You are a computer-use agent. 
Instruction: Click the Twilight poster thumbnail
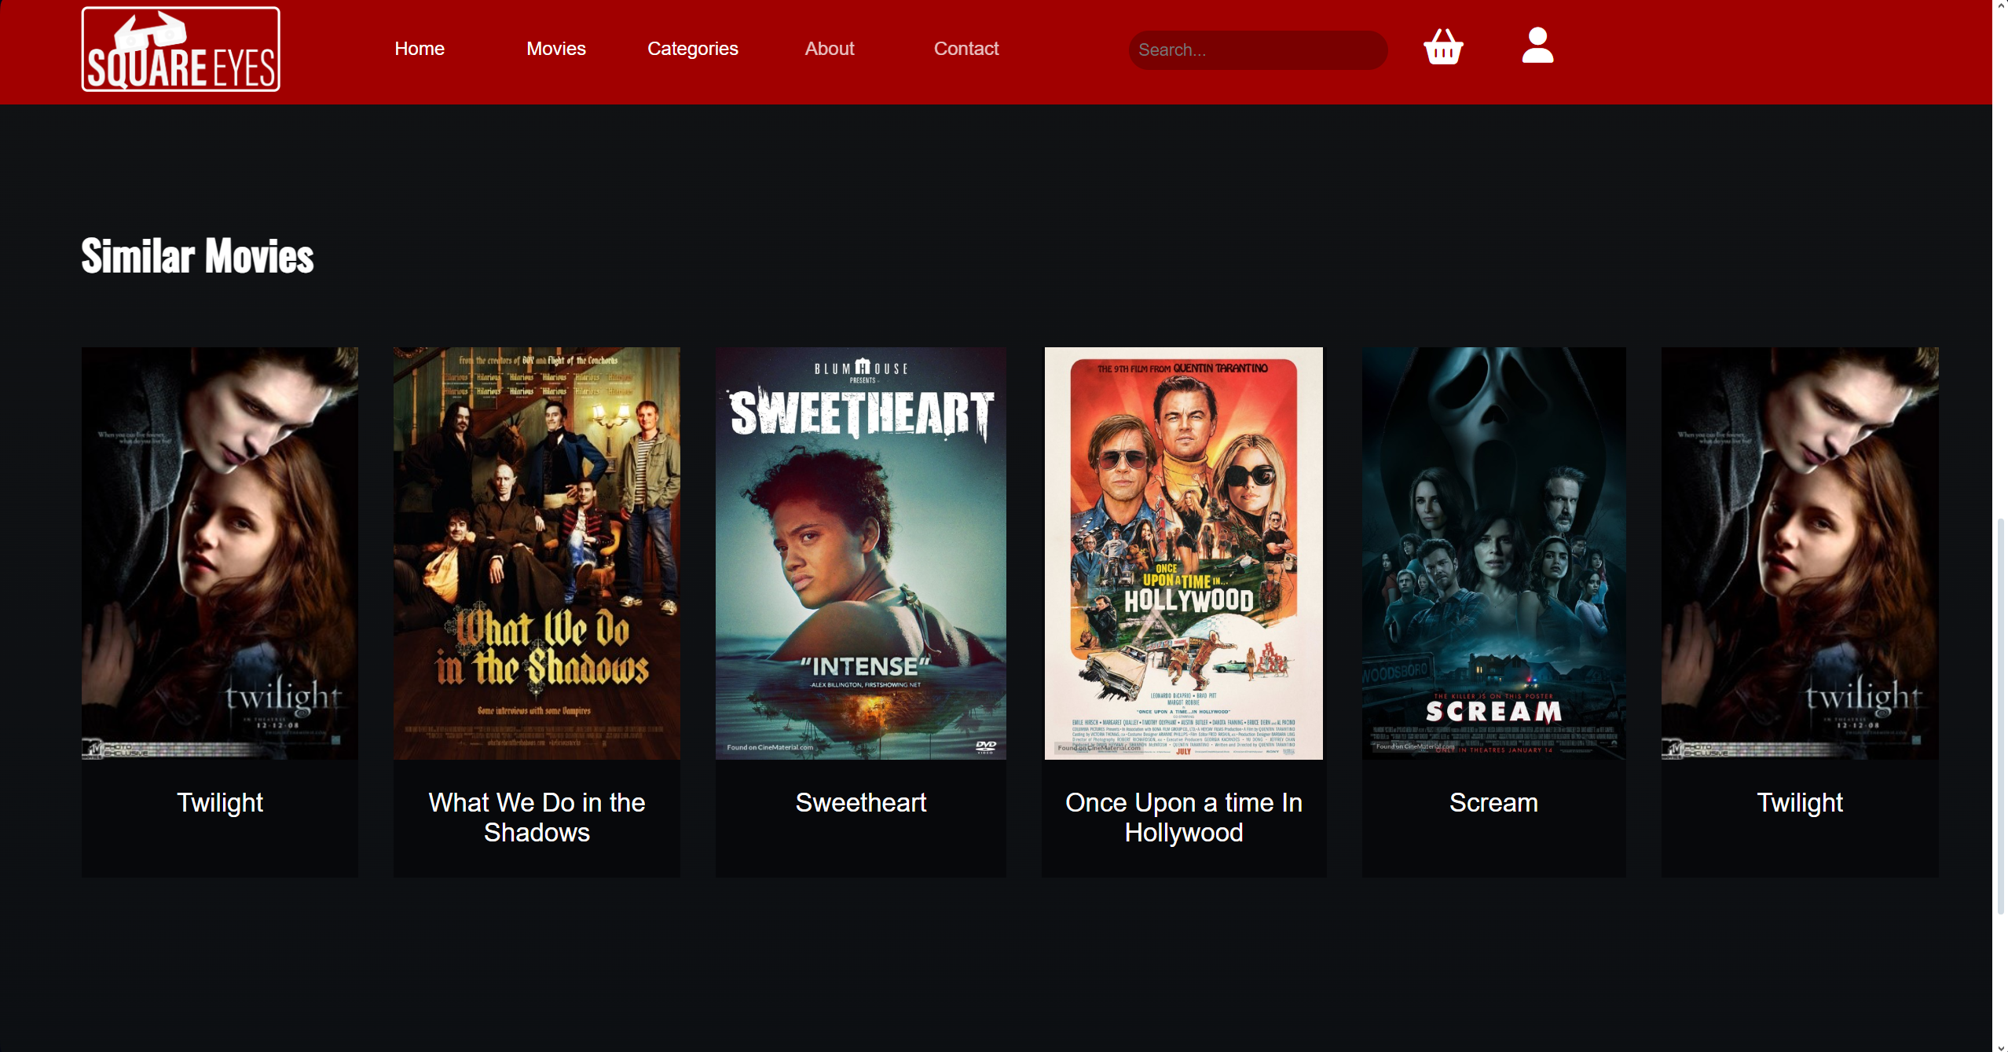tap(219, 552)
